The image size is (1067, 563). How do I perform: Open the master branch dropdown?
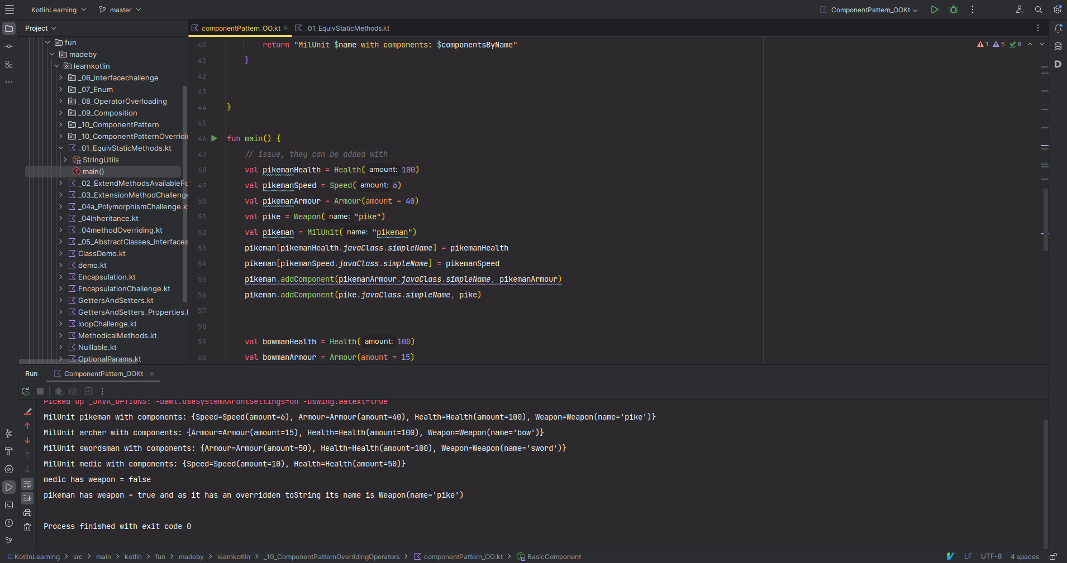pyautogui.click(x=120, y=9)
